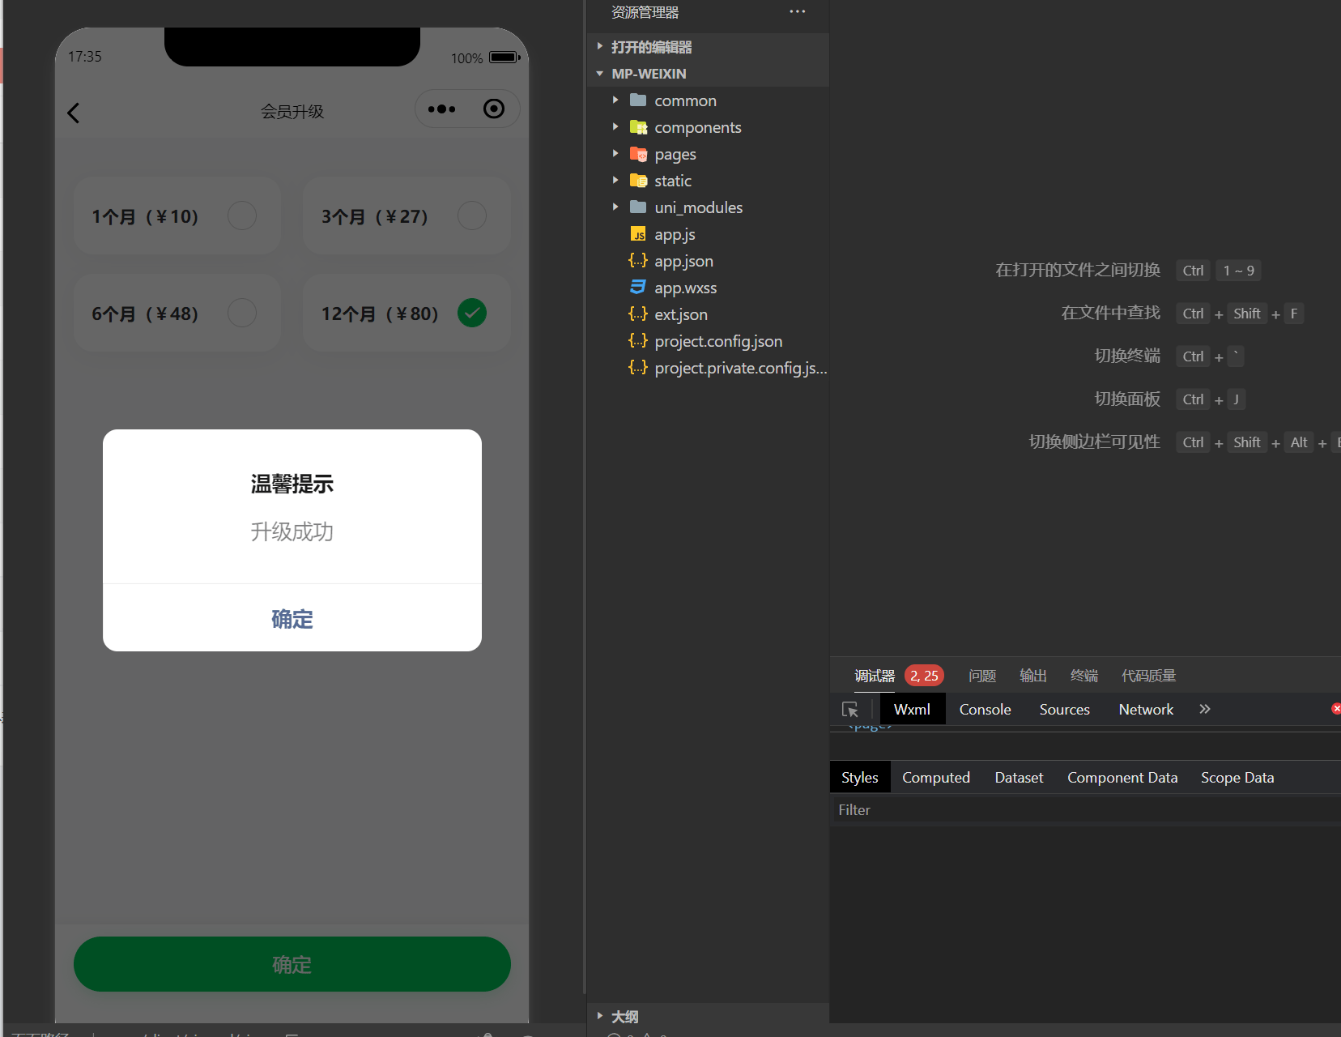Click the Filter input in Styles panel
1341x1037 pixels.
point(1085,809)
